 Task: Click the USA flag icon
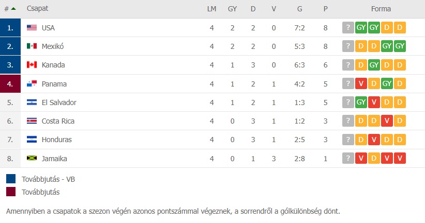tap(32, 27)
